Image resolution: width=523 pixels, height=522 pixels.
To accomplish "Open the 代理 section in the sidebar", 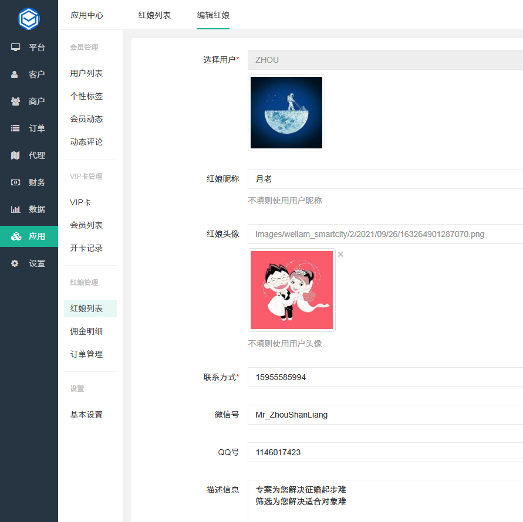I will [29, 155].
